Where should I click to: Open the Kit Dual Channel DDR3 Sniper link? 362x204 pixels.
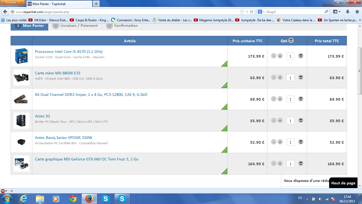click(91, 95)
